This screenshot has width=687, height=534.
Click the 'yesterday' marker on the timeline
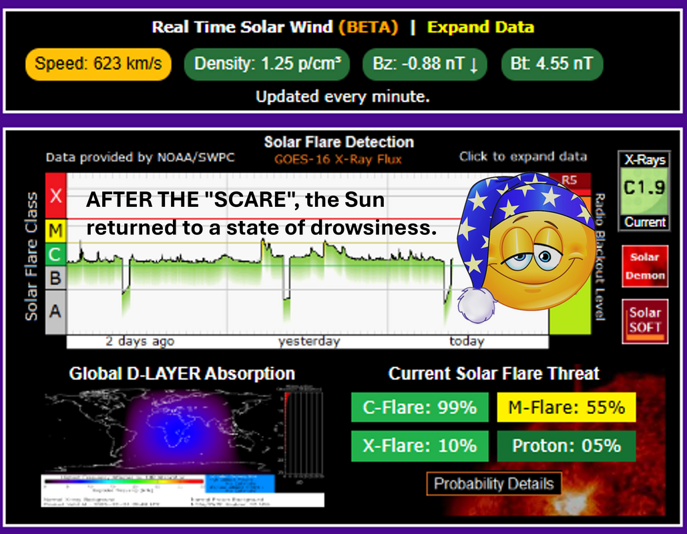coord(308,341)
